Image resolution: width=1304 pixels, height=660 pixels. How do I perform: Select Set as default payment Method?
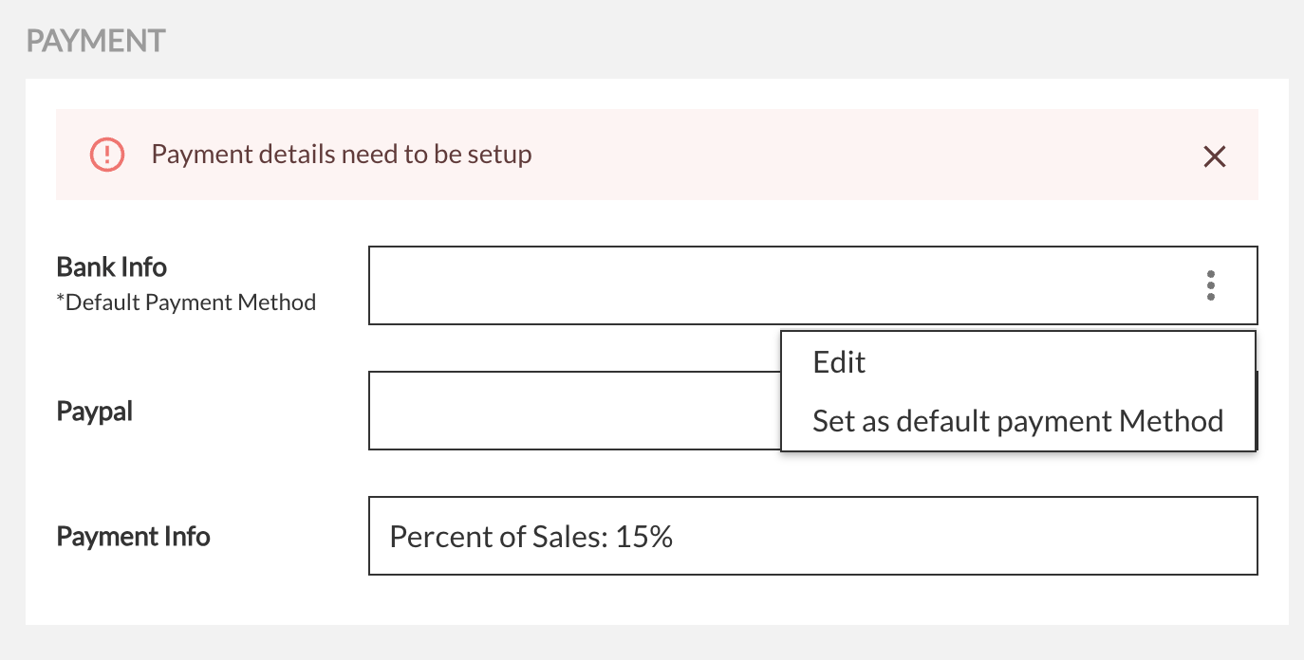pos(1017,421)
